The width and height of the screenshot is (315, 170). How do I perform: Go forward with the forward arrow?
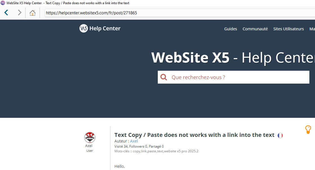point(19,13)
